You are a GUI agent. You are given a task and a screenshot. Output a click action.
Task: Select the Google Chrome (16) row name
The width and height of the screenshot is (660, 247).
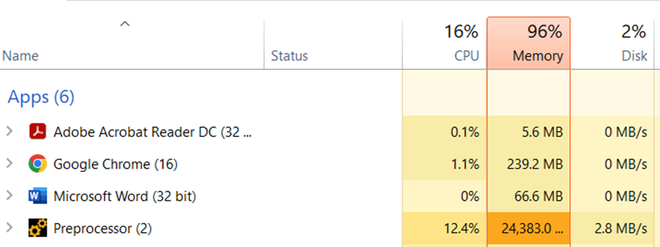(x=115, y=164)
